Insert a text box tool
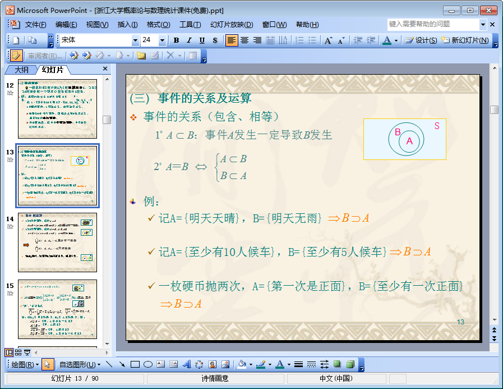Screen dimensions: 503x389 point(161,364)
